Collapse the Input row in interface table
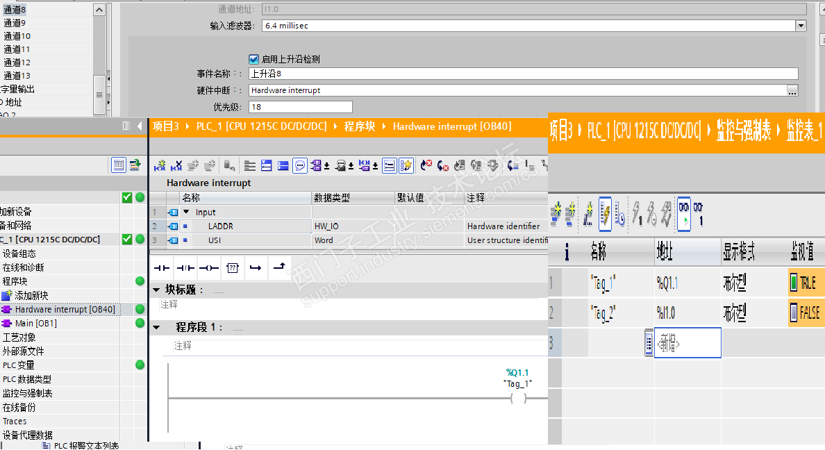The width and height of the screenshot is (825, 450). 185,212
